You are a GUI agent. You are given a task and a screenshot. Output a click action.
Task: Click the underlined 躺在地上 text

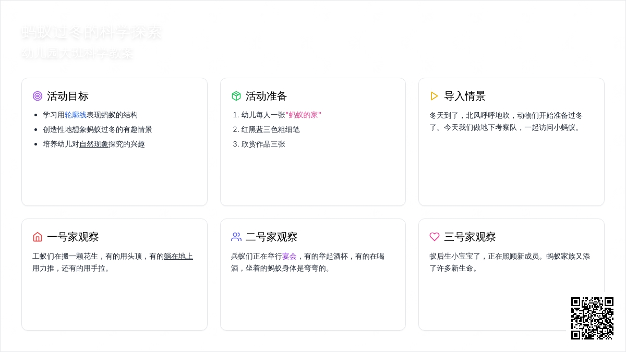[178, 256]
